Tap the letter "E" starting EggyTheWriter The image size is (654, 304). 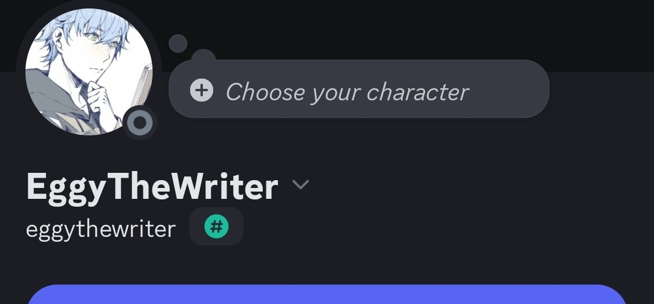coord(38,186)
